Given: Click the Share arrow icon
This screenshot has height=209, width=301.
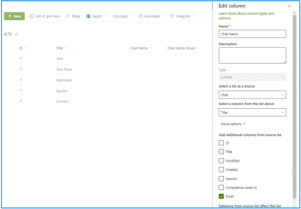Looking at the screenshot, I should pyautogui.click(x=67, y=16).
